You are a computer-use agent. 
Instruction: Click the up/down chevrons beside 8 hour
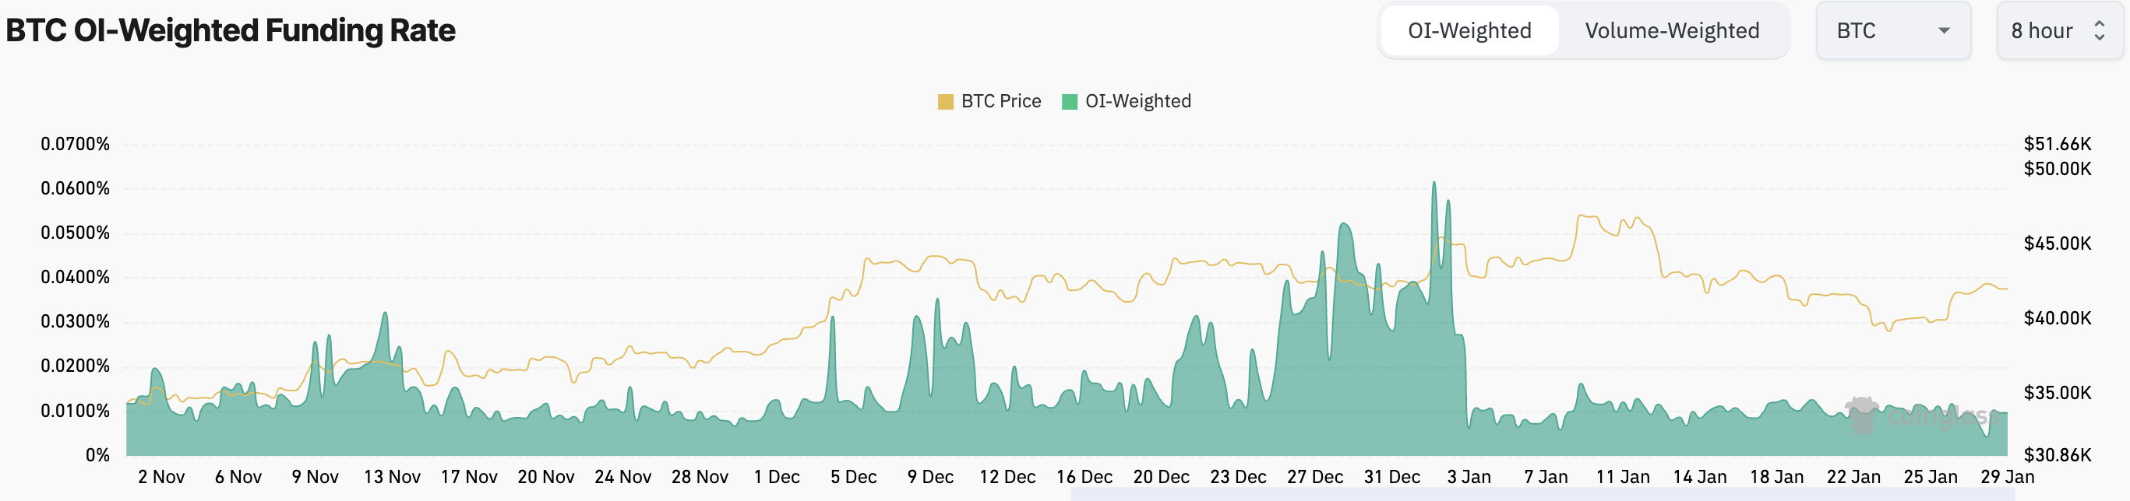(2100, 30)
